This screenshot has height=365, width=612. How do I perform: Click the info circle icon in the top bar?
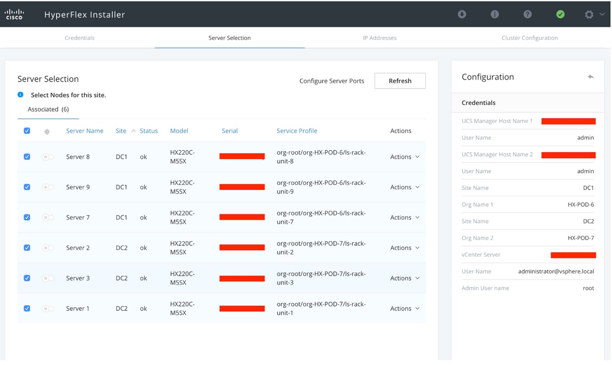coord(495,14)
